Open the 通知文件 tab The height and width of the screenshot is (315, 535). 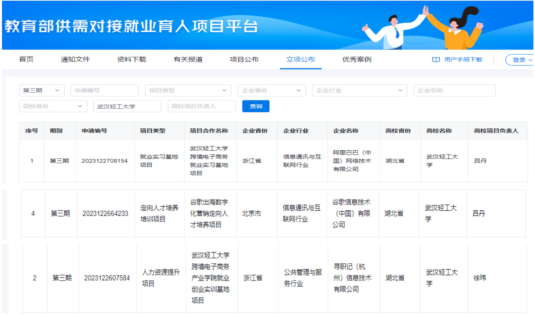pos(75,59)
